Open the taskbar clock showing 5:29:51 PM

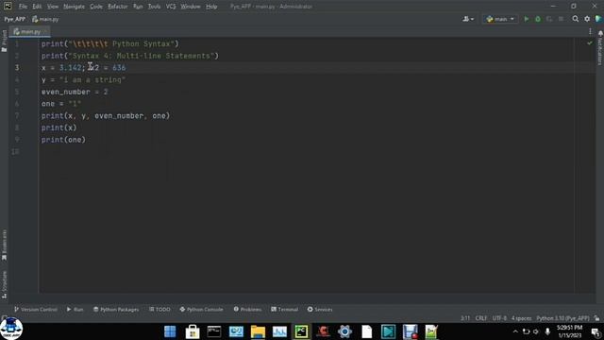[569, 331]
